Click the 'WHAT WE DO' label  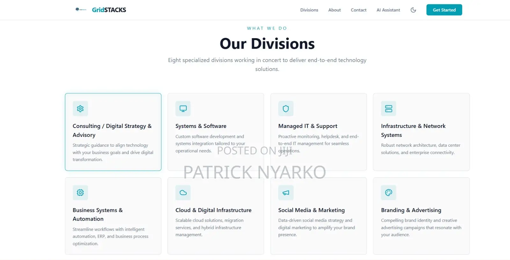click(267, 28)
